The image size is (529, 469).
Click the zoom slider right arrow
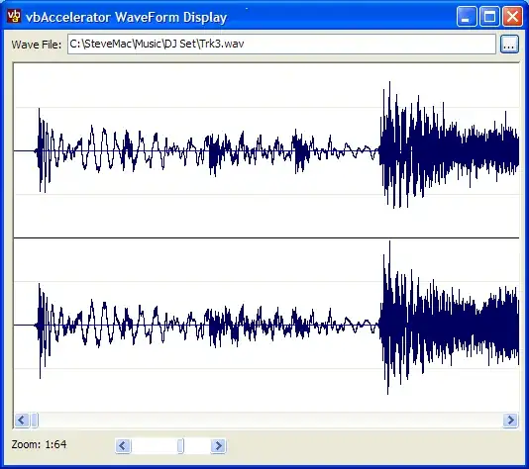pos(218,446)
